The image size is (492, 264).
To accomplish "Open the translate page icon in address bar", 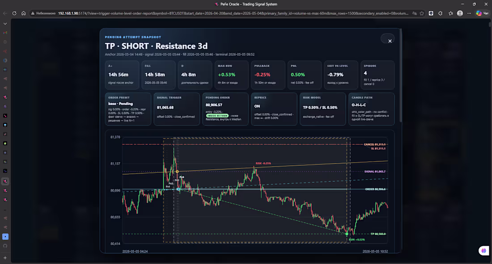I will point(415,13).
